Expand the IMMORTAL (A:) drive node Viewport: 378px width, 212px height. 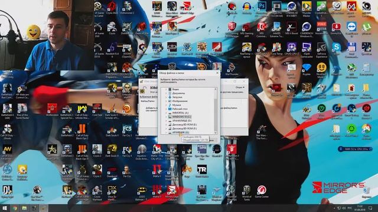166,113
